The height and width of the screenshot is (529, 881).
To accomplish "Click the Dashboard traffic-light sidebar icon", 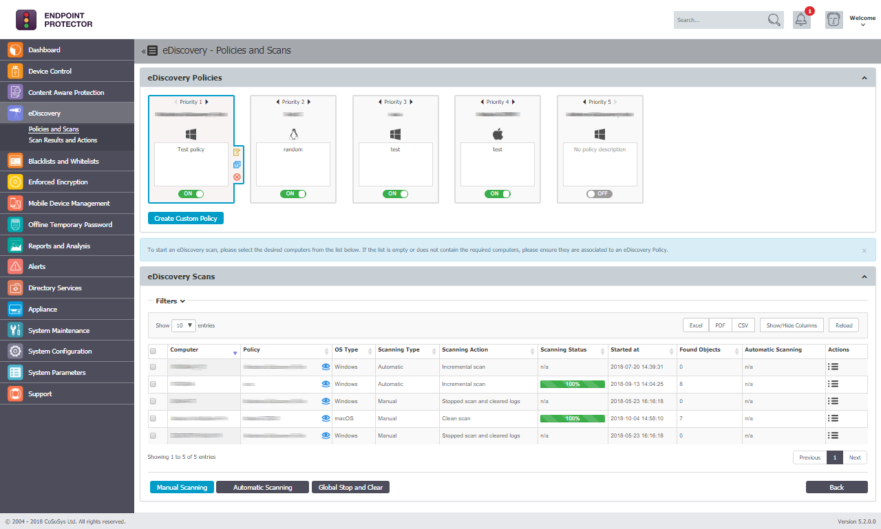I will click(14, 50).
